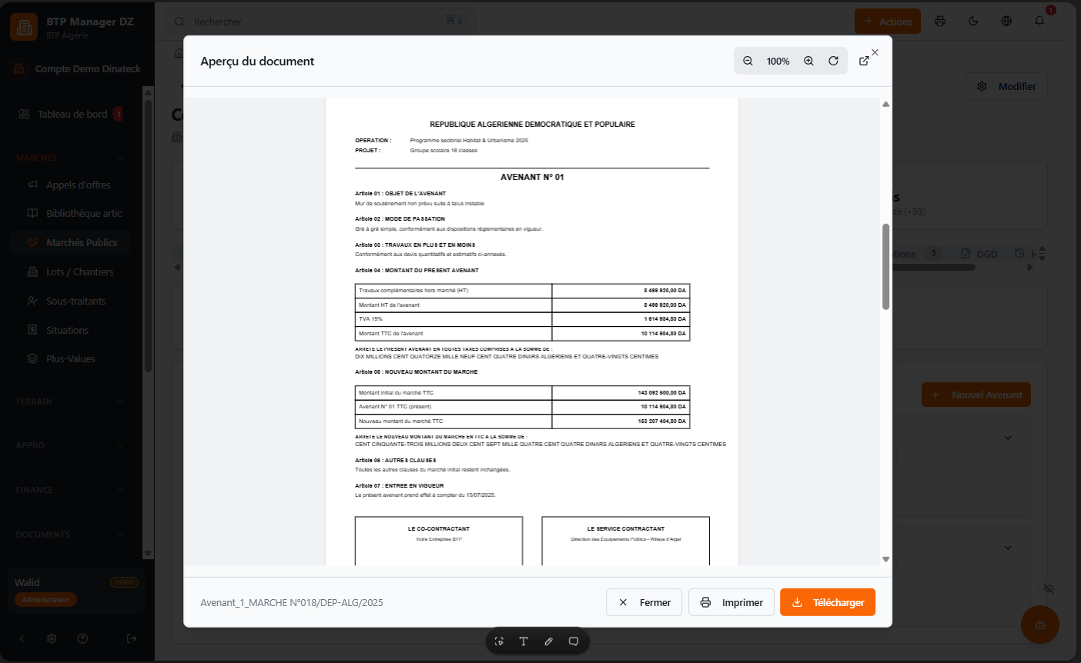
Task: Click the tabs scroll right arrow
Action: (1030, 268)
